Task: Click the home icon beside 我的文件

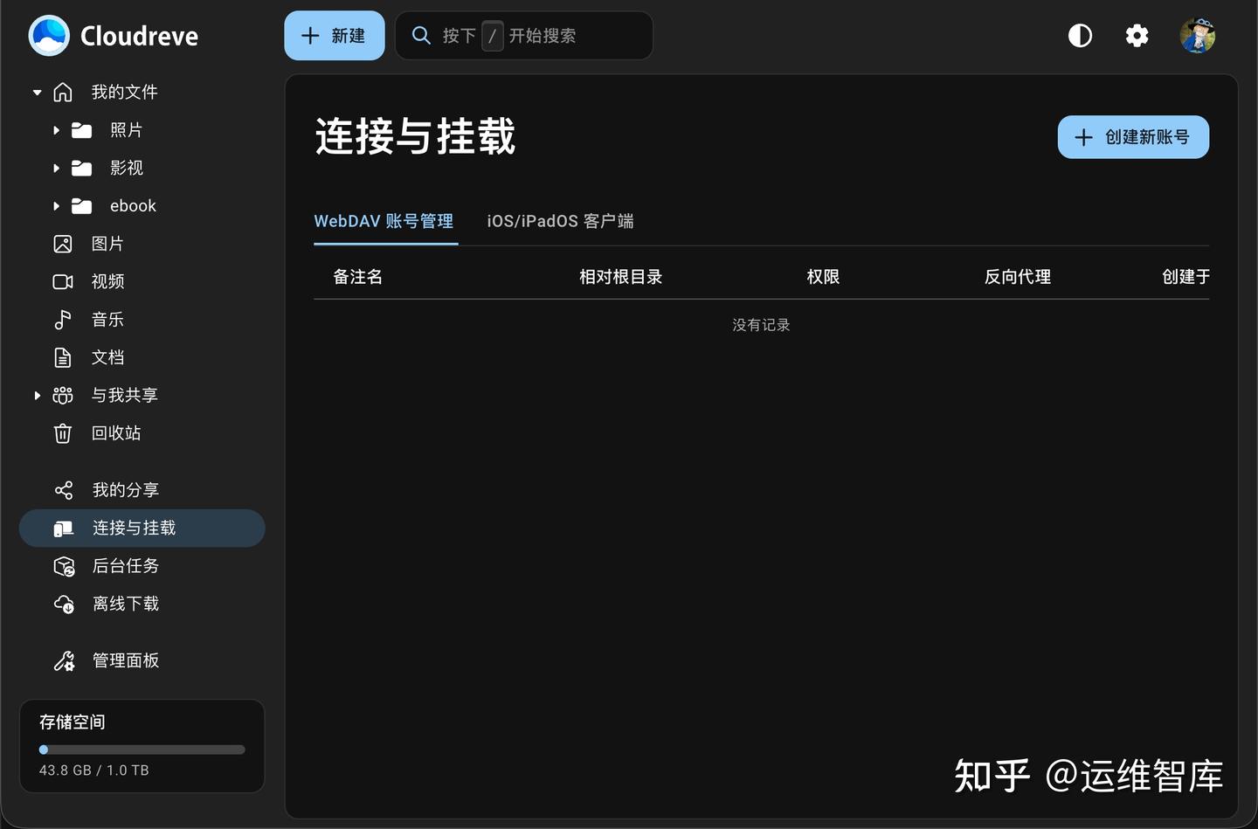Action: click(x=63, y=92)
